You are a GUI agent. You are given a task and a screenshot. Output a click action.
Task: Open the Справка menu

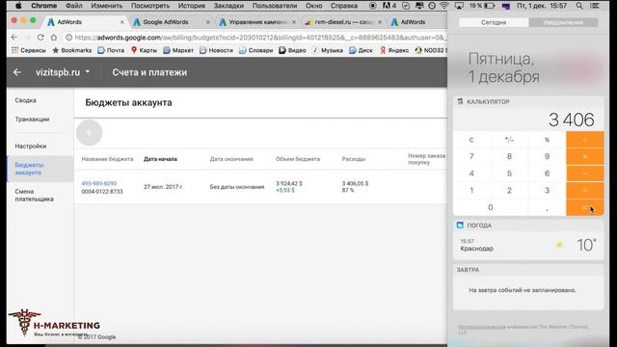(344, 6)
